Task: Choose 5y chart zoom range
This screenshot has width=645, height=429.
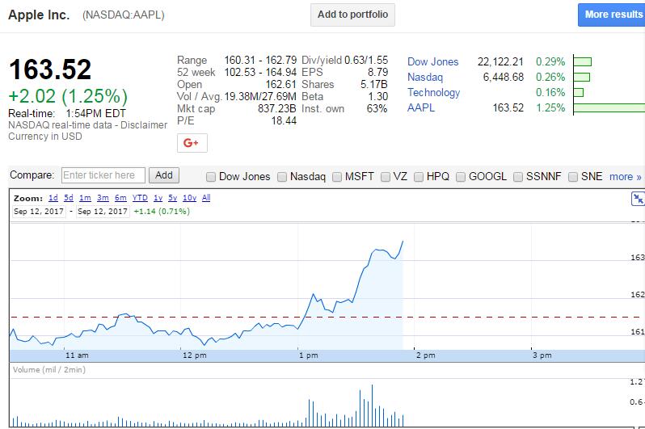Action: [x=173, y=198]
